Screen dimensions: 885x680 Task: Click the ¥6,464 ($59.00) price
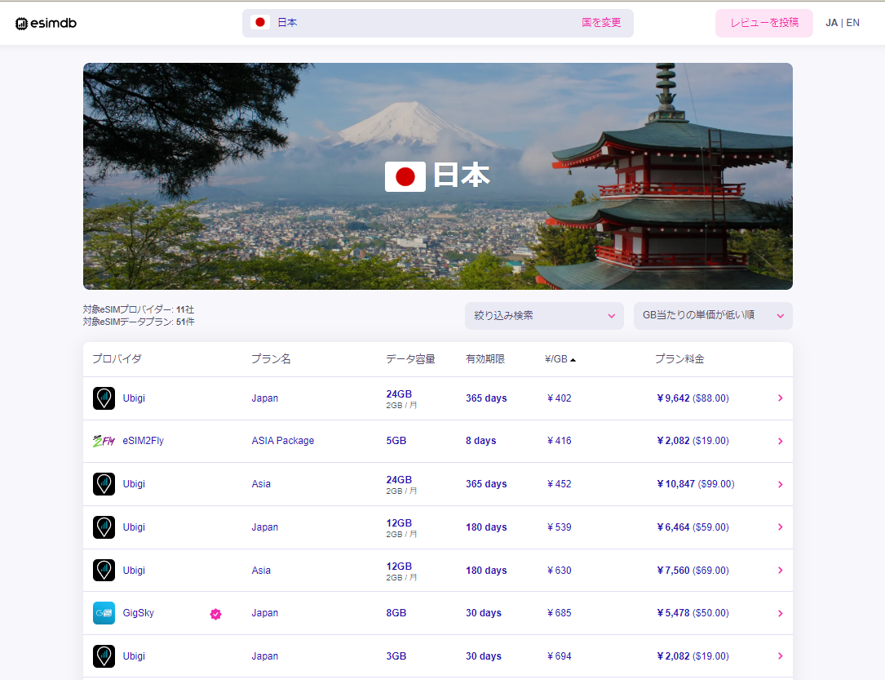[x=693, y=527]
